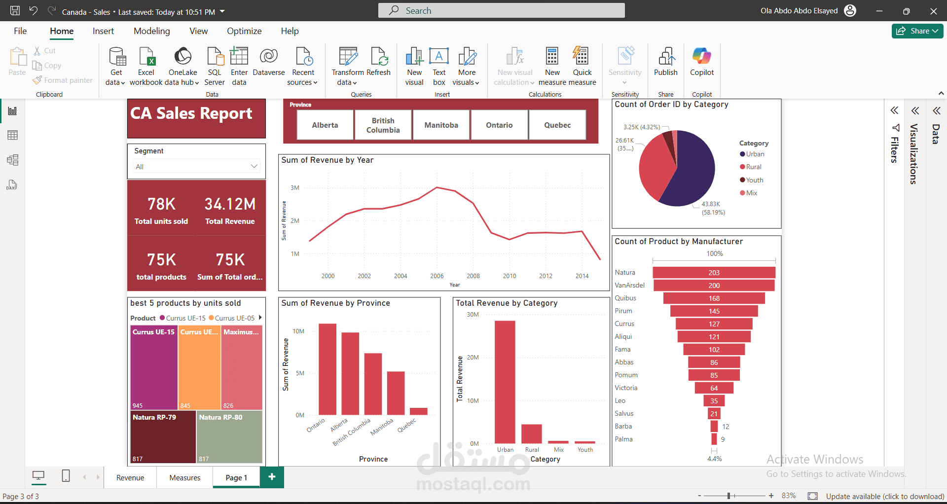Click Natura bar in funnel chart

(714, 273)
